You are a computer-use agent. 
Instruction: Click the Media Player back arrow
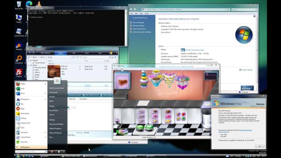pos(30,53)
